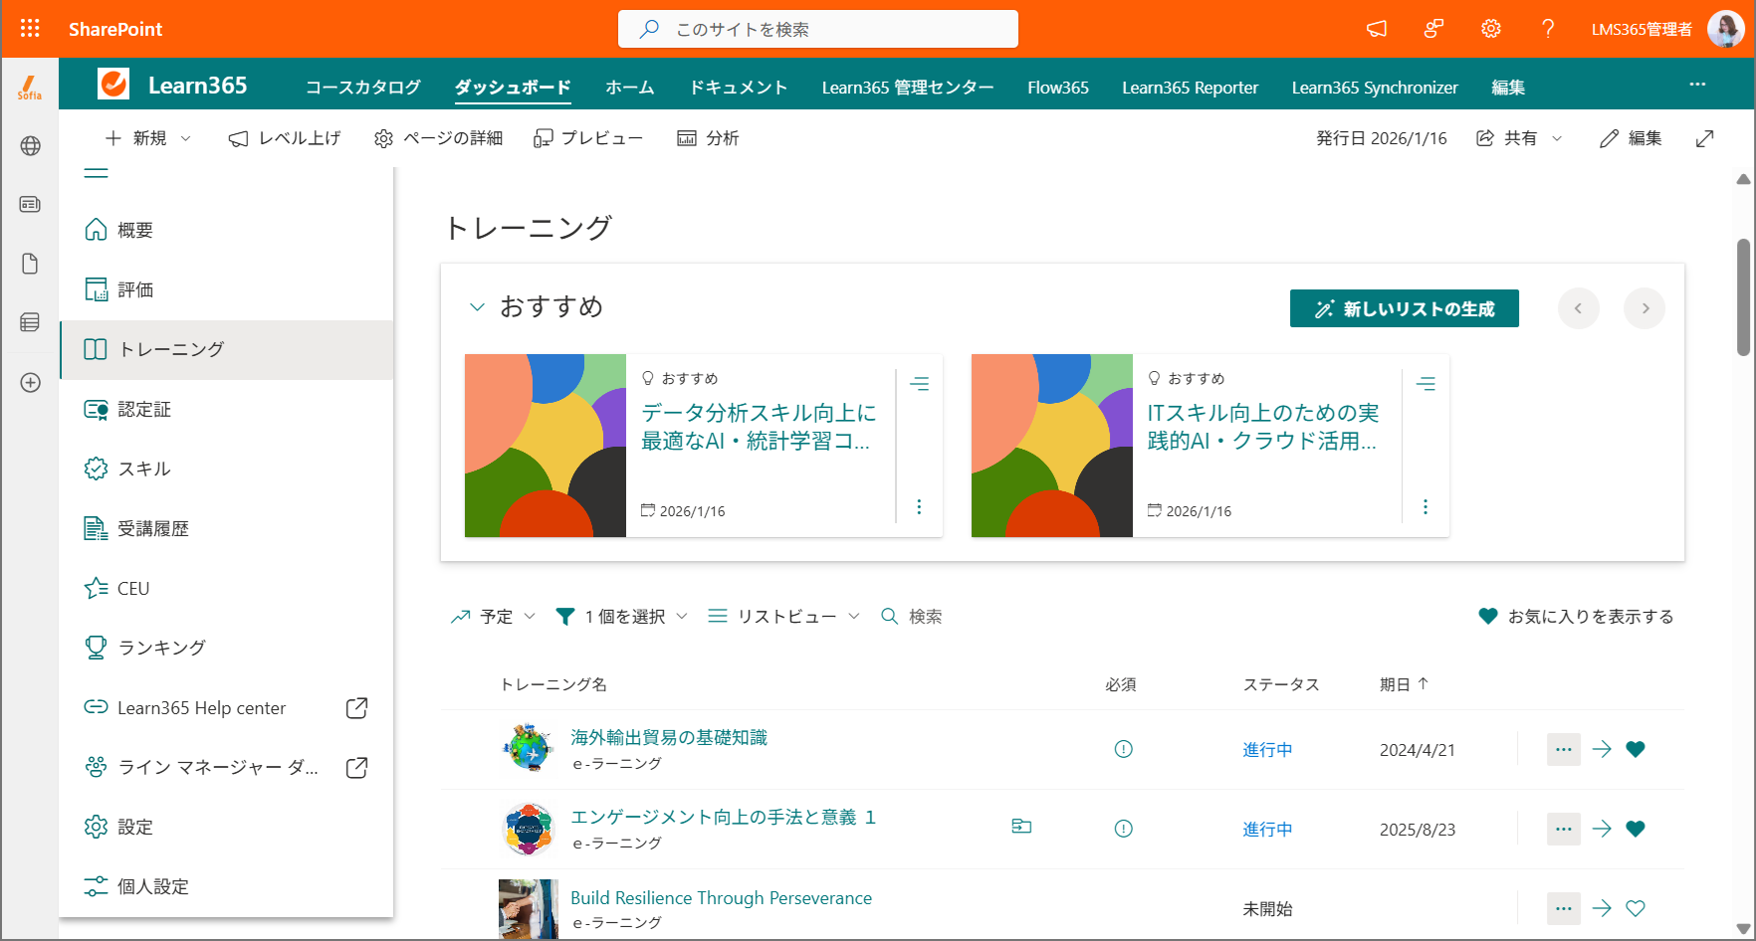1756x941 pixels.
Task: Open the help question mark icon
Action: [1548, 29]
